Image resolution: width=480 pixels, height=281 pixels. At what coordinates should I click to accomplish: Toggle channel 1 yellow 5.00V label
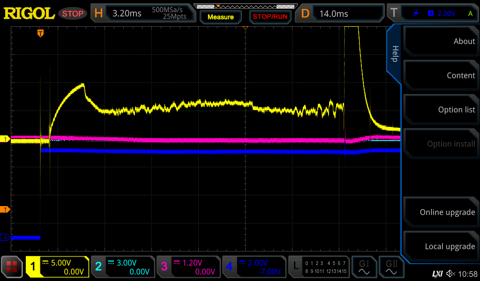(x=57, y=267)
